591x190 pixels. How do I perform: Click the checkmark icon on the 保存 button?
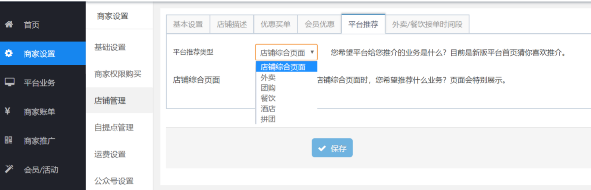click(x=322, y=148)
